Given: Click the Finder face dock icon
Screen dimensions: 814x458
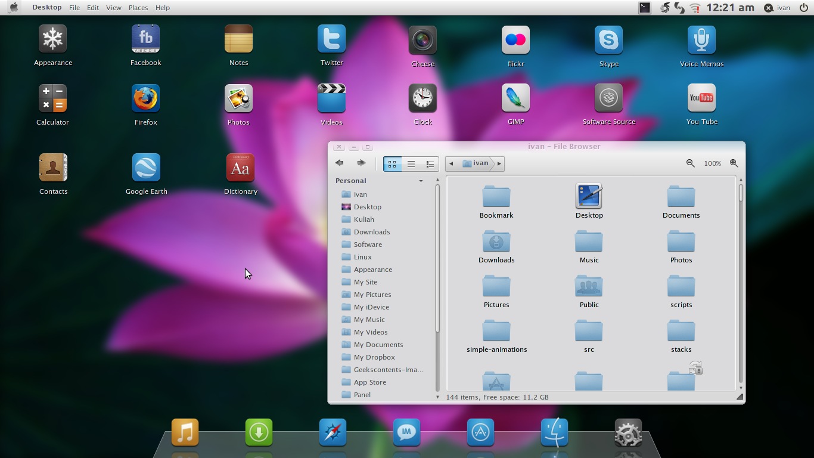Looking at the screenshot, I should 554,432.
